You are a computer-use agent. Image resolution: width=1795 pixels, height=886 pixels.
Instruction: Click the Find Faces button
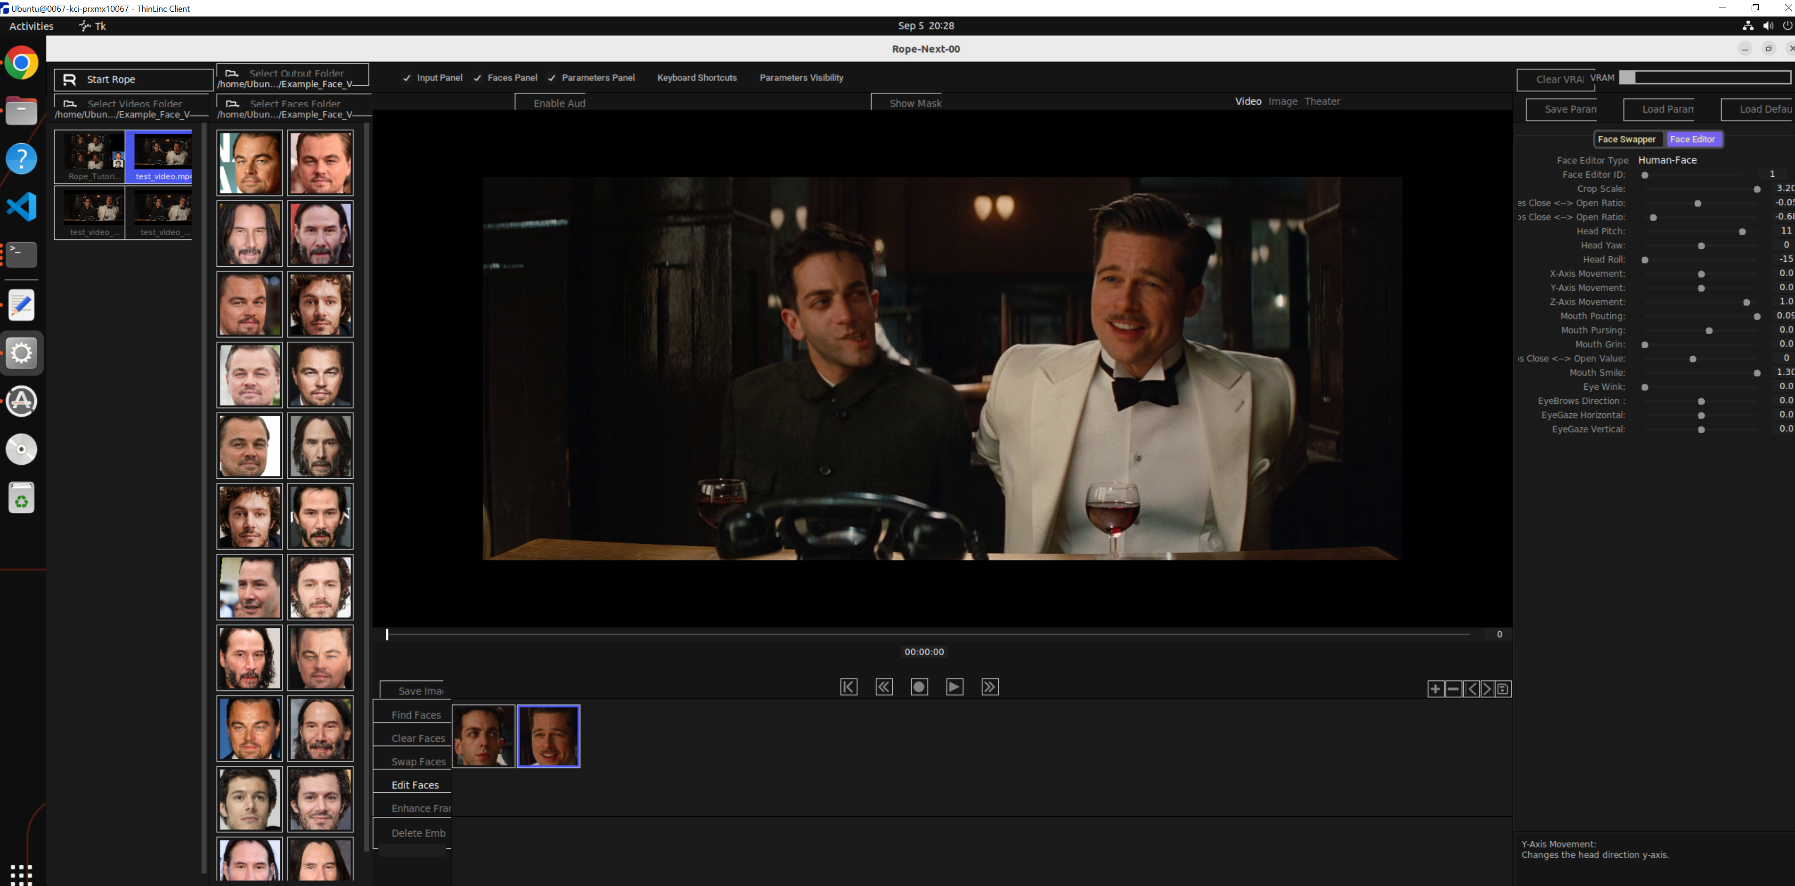pyautogui.click(x=416, y=714)
